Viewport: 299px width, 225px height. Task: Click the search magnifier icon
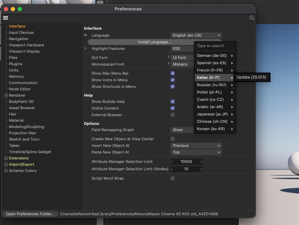pos(252,18)
